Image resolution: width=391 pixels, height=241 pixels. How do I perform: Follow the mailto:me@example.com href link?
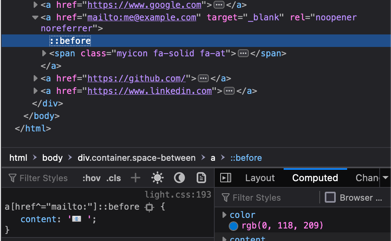point(142,18)
